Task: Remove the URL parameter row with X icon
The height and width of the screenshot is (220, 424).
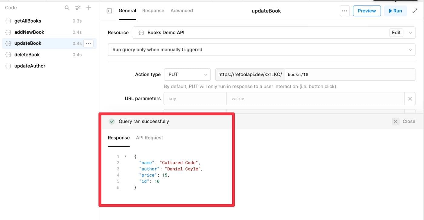Action: [x=410, y=98]
